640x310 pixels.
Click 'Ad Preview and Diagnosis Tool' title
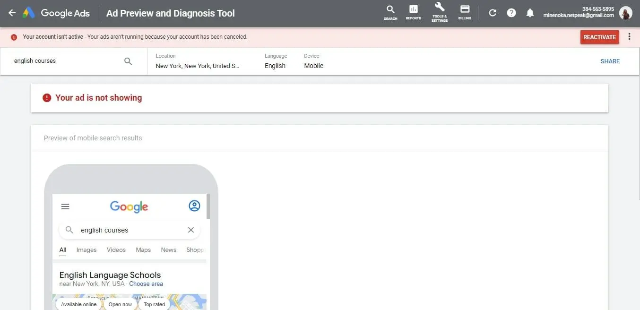(x=171, y=13)
